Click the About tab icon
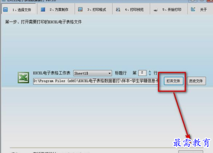Screen dimensions: 213x153 (193, 9)
